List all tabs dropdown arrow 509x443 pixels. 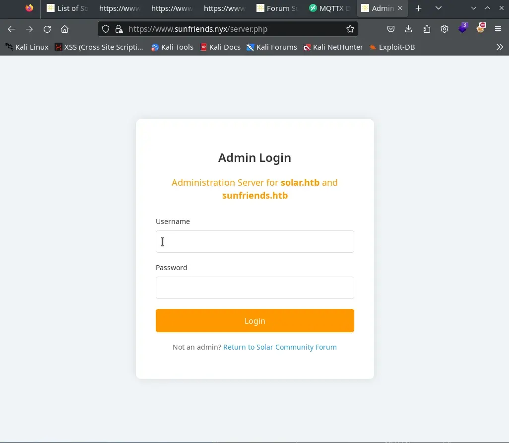click(438, 8)
